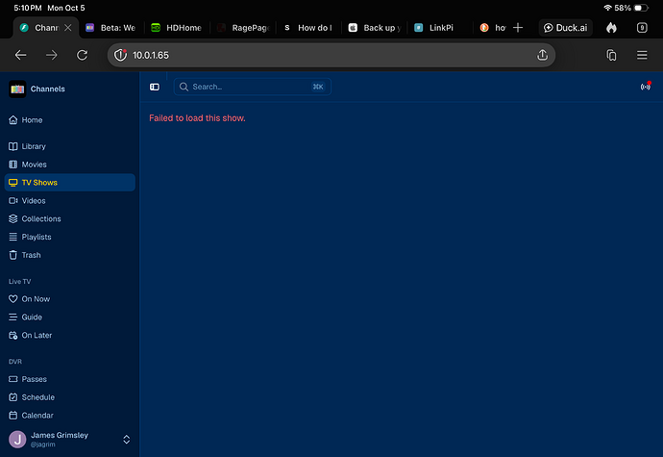Toggle the sidebar panel icon
Viewport: 663px width, 457px height.
click(155, 87)
